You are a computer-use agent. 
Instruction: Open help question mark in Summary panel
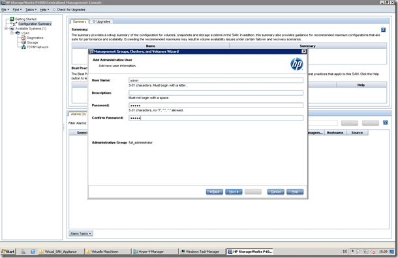point(383,30)
